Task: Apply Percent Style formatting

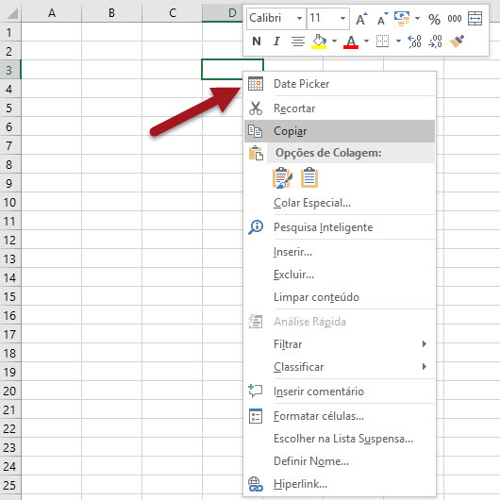Action: [x=434, y=19]
